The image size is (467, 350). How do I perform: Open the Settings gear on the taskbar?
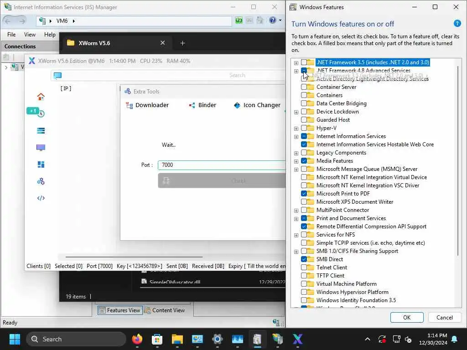[218, 339]
